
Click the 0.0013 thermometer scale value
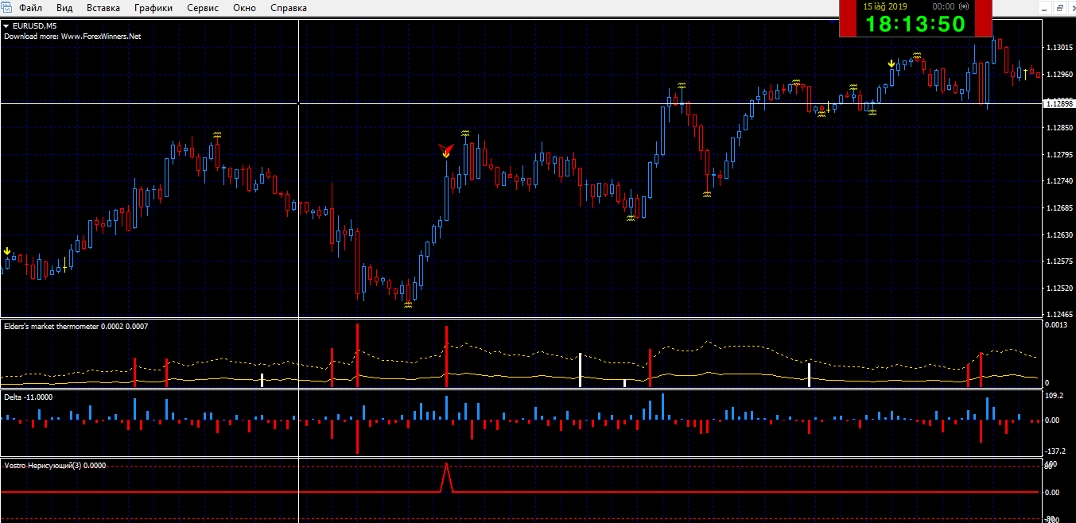[1056, 325]
